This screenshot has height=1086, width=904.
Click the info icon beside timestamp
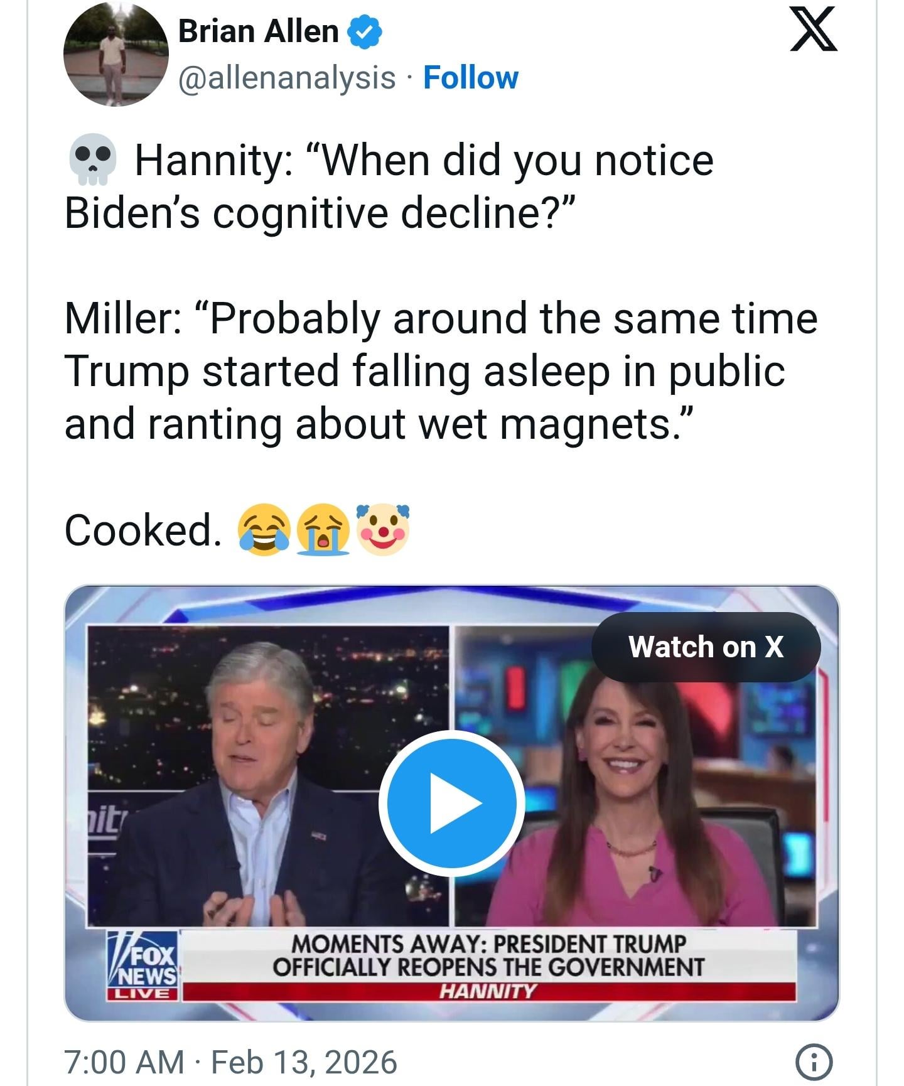(814, 1062)
